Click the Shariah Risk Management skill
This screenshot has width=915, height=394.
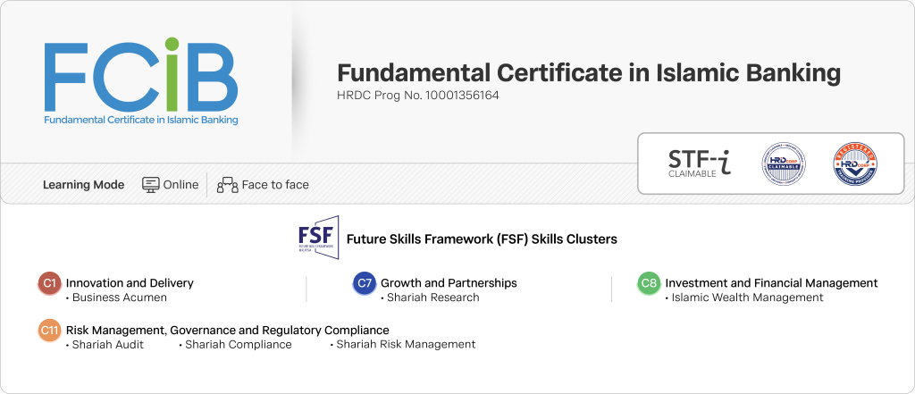click(x=406, y=345)
